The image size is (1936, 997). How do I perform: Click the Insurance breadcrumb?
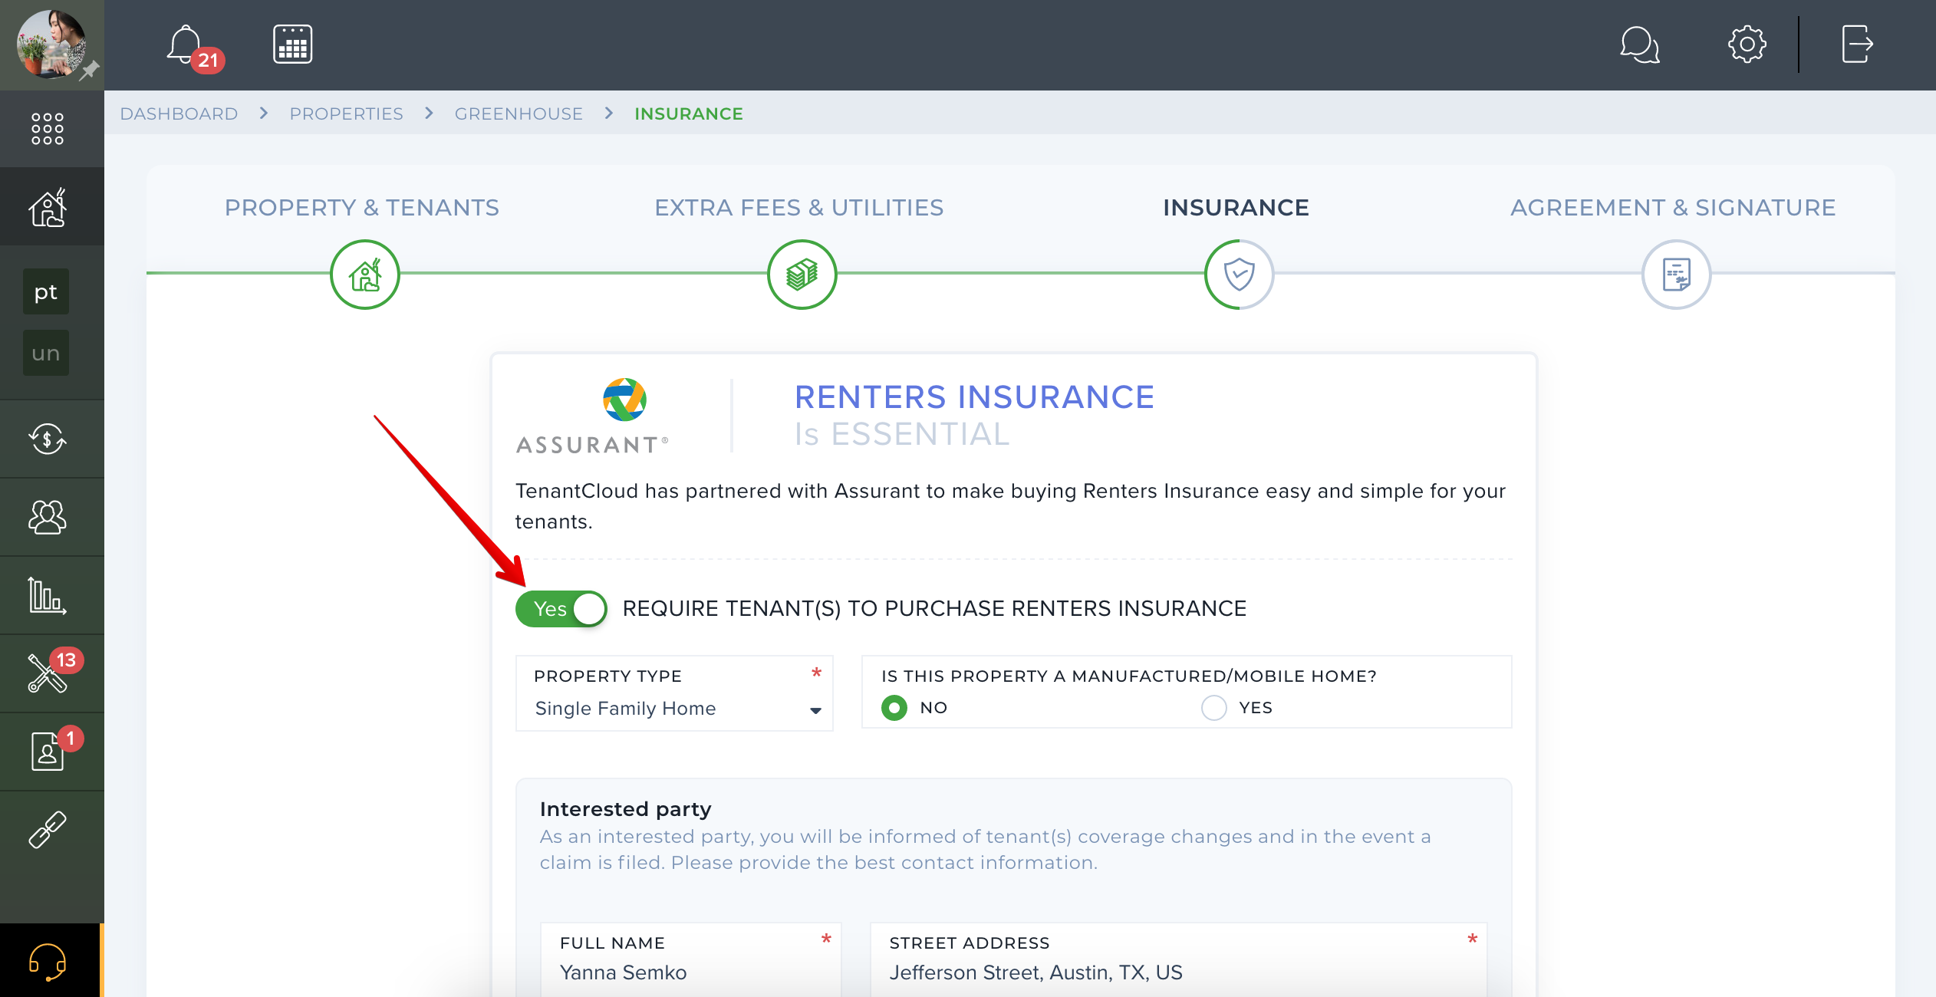pos(689,114)
